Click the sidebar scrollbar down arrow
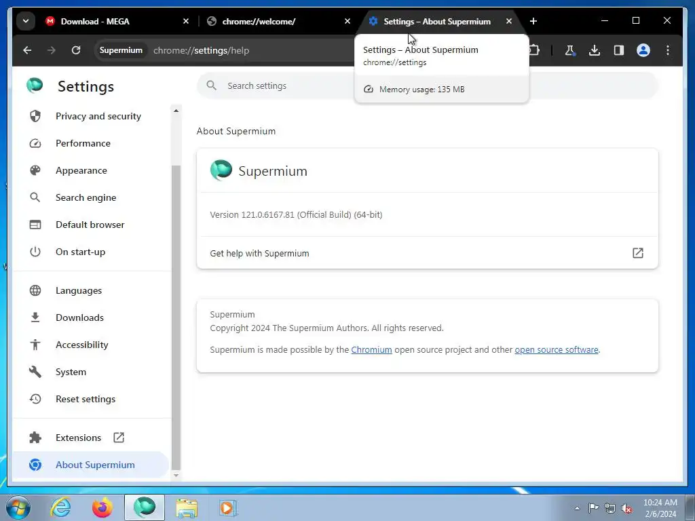Screen dimensions: 695x521 click(176, 476)
